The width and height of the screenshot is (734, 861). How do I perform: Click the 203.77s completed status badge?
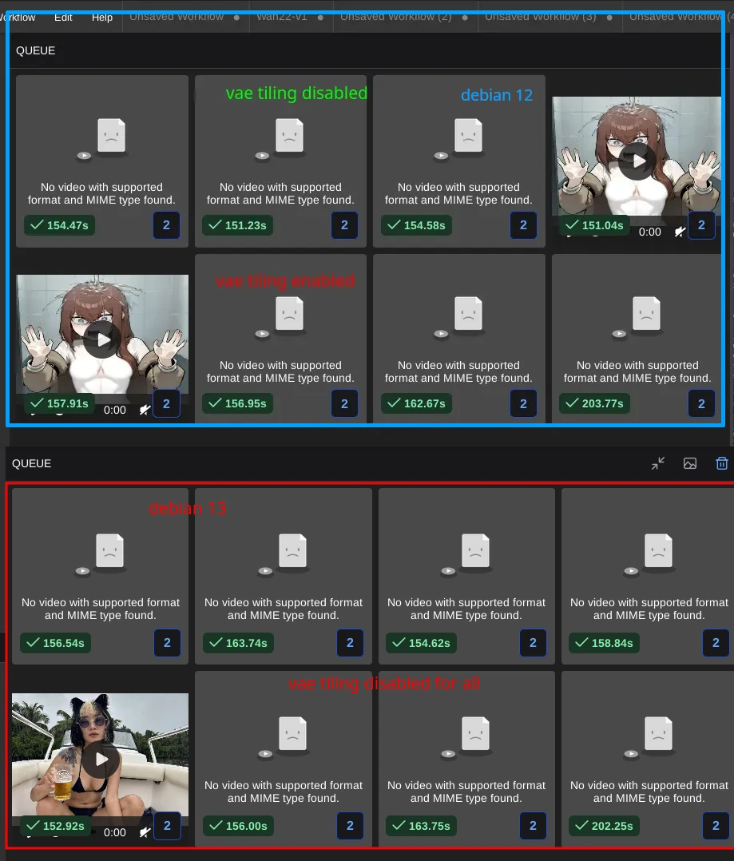pyautogui.click(x=594, y=403)
